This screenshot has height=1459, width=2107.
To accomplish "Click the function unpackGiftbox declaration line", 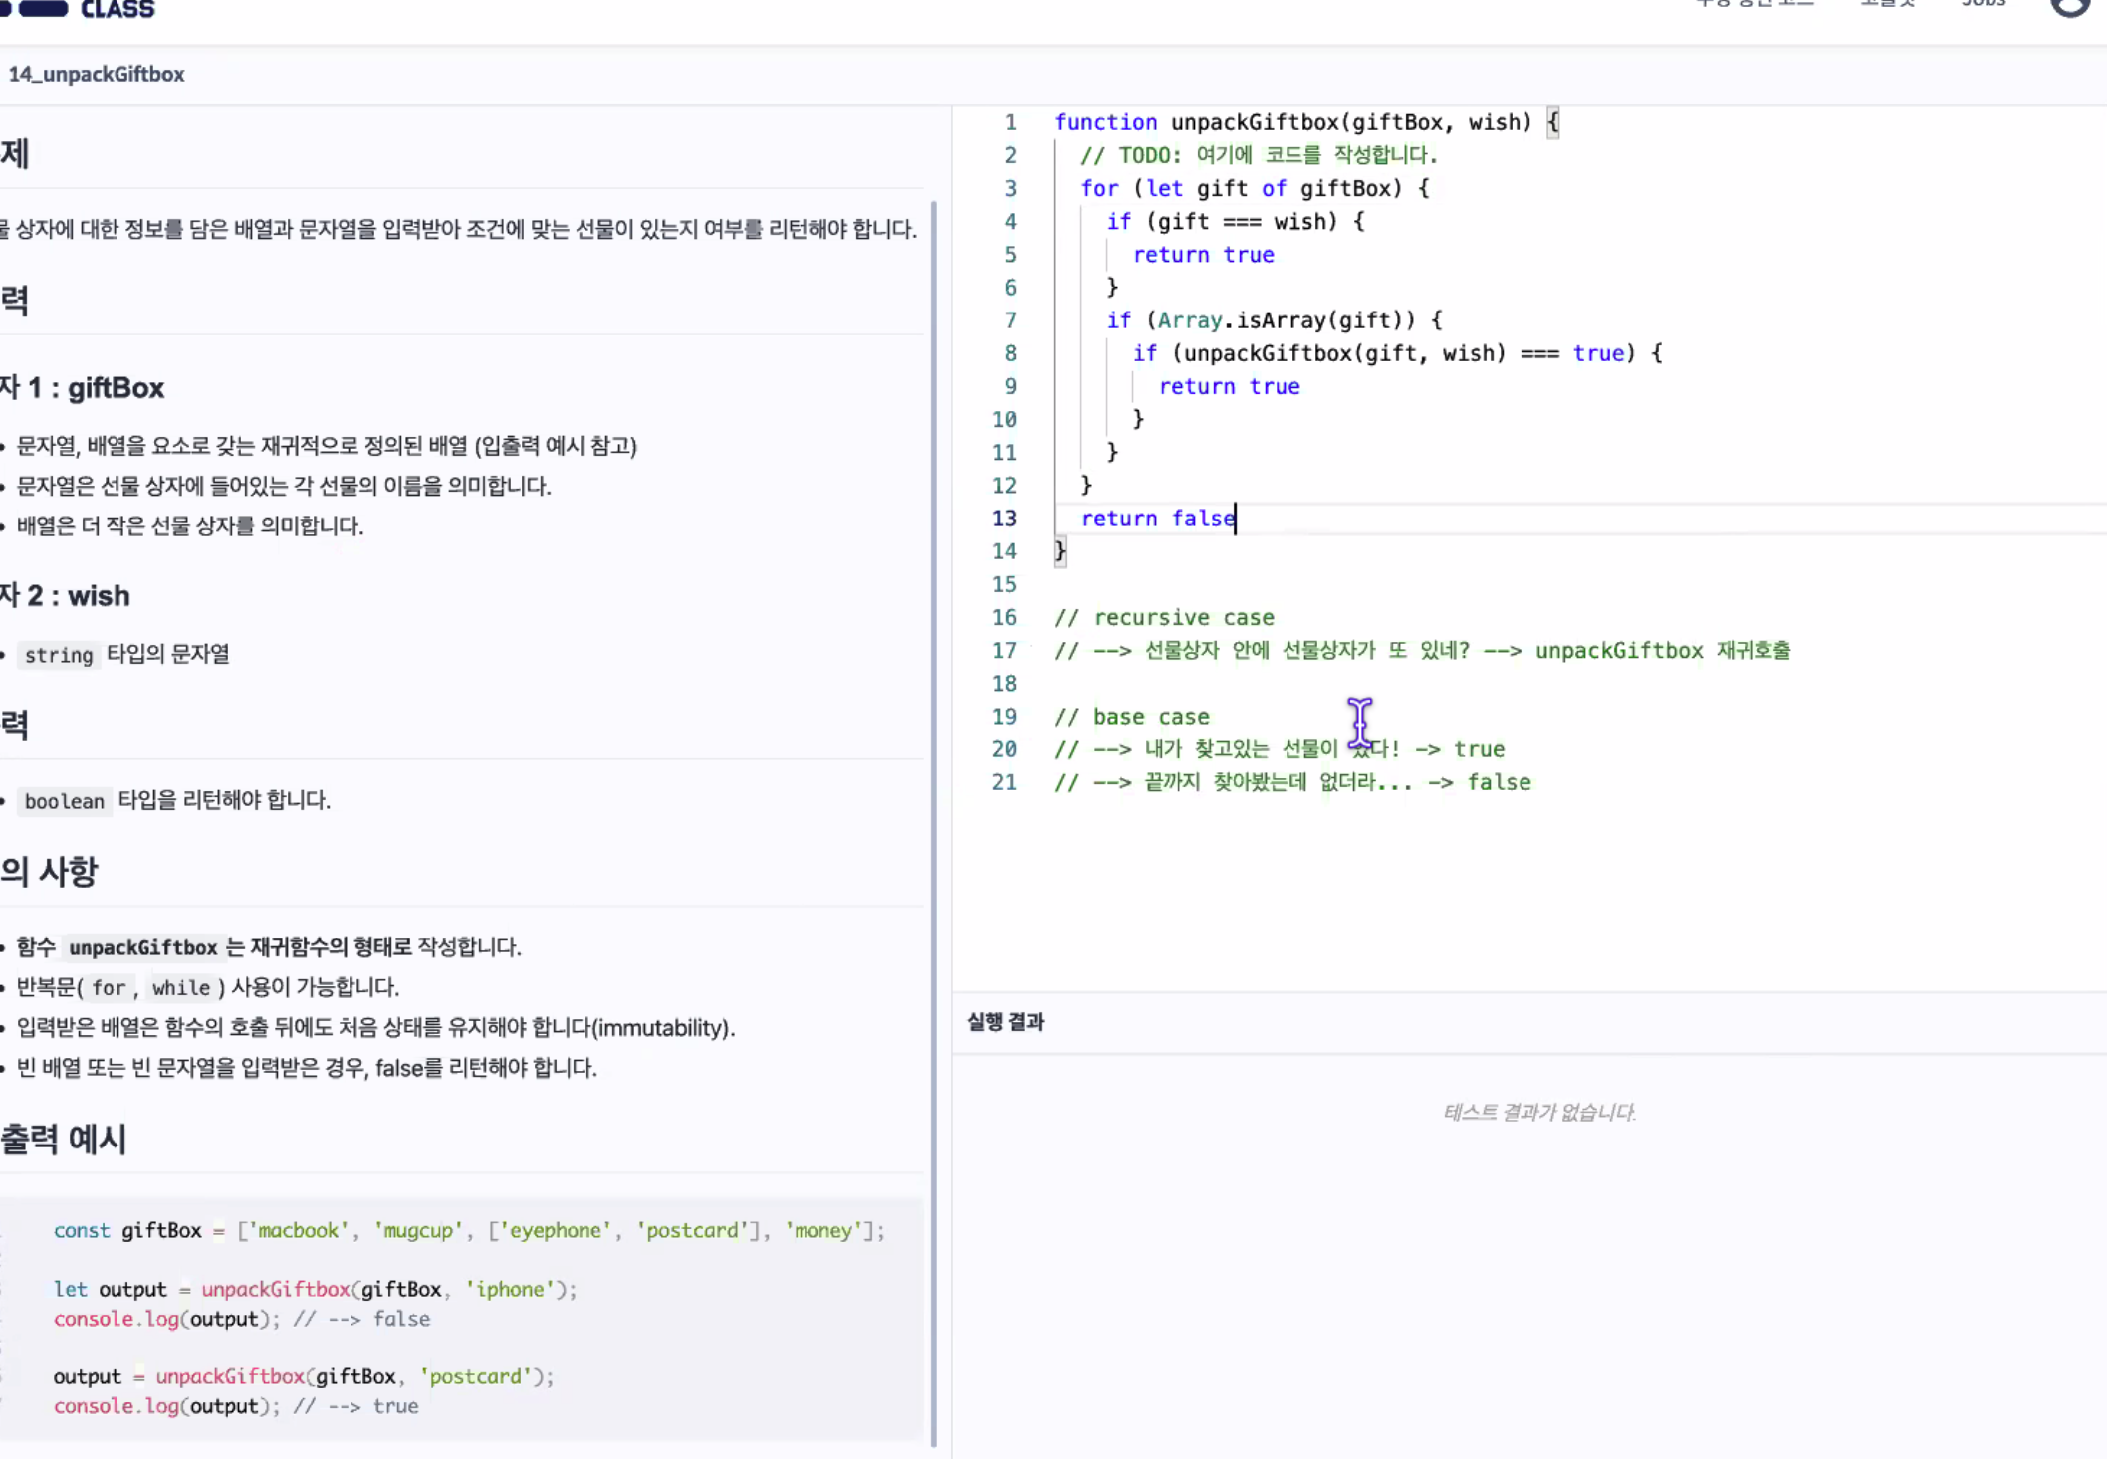I will tap(1294, 122).
